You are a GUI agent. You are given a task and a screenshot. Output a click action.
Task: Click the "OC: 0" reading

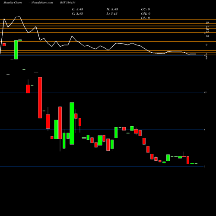[146, 10]
